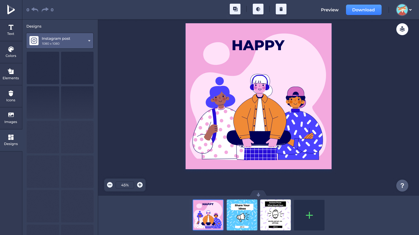Open the Text tab in the sidebar

11,30
